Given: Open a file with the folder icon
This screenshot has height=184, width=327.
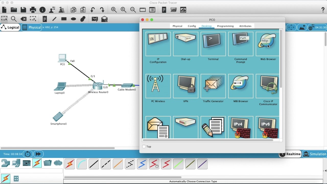Looking at the screenshot, I should pos(14,10).
